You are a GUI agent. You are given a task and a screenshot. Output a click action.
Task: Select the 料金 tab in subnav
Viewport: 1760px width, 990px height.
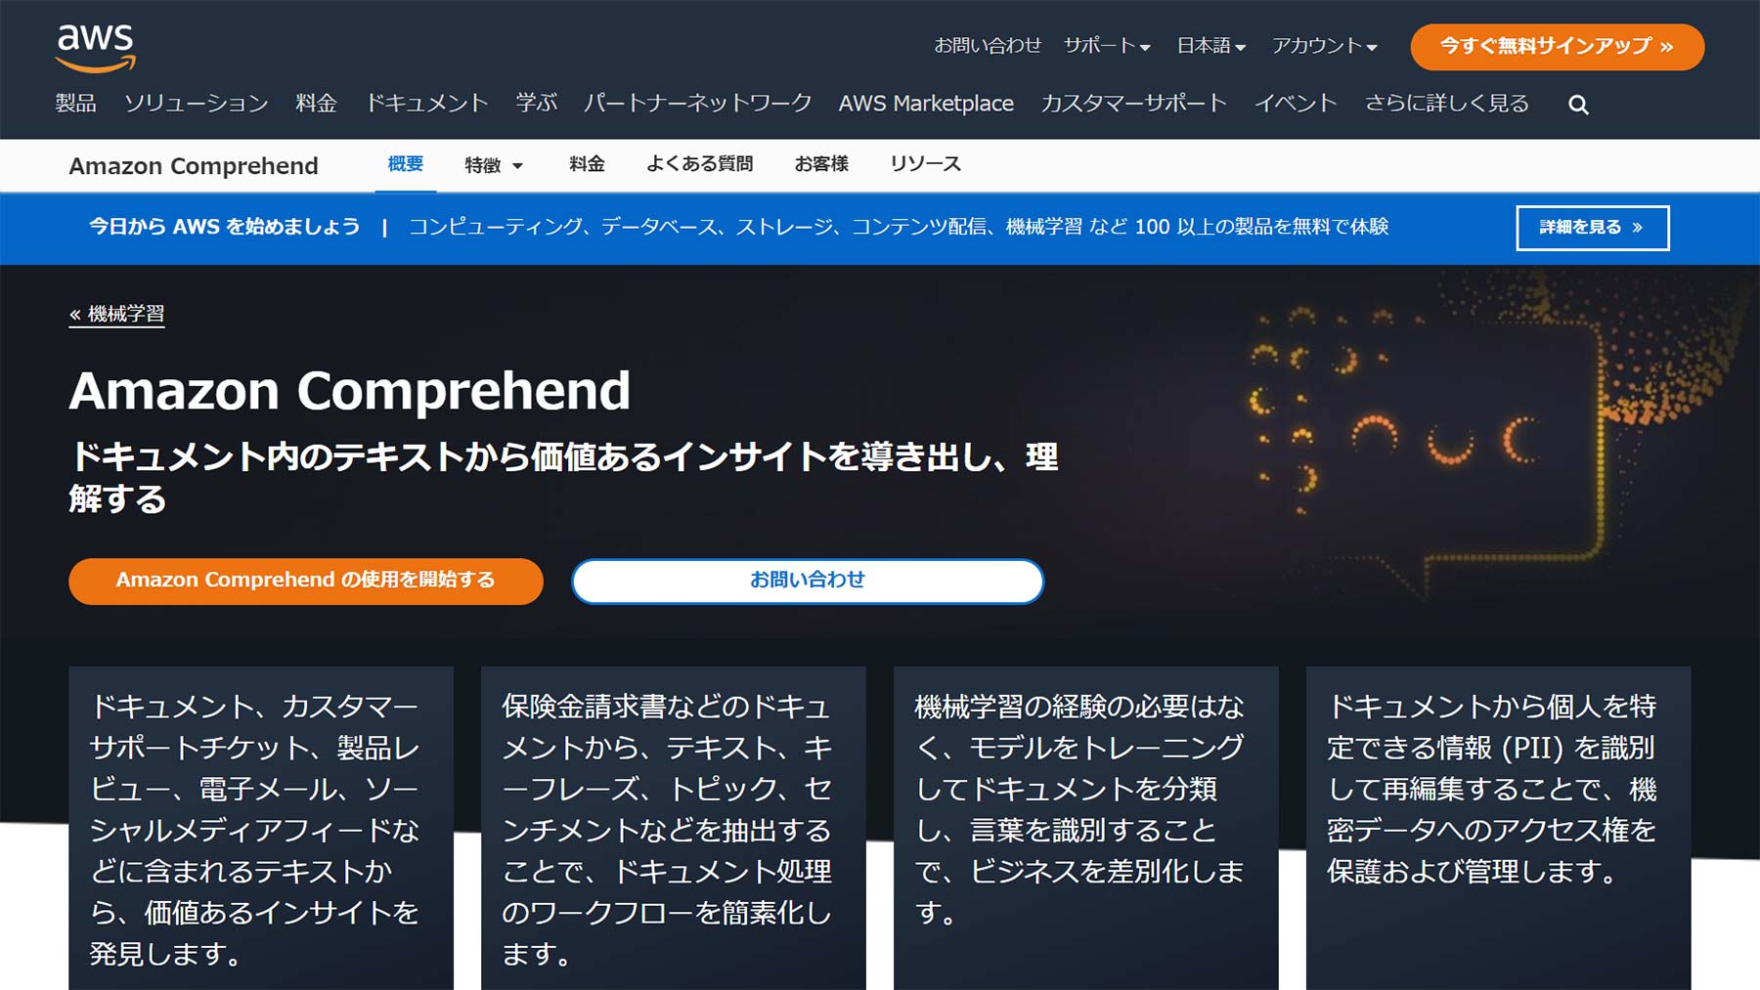(x=587, y=164)
